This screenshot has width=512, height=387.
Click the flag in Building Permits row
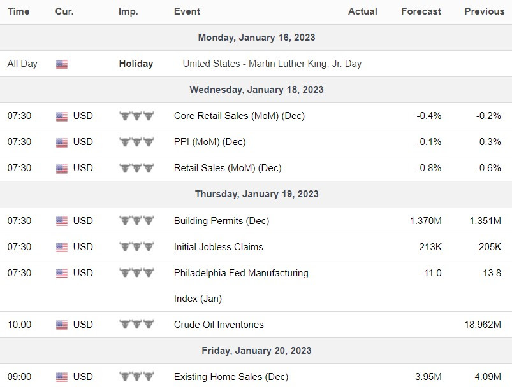coord(62,221)
